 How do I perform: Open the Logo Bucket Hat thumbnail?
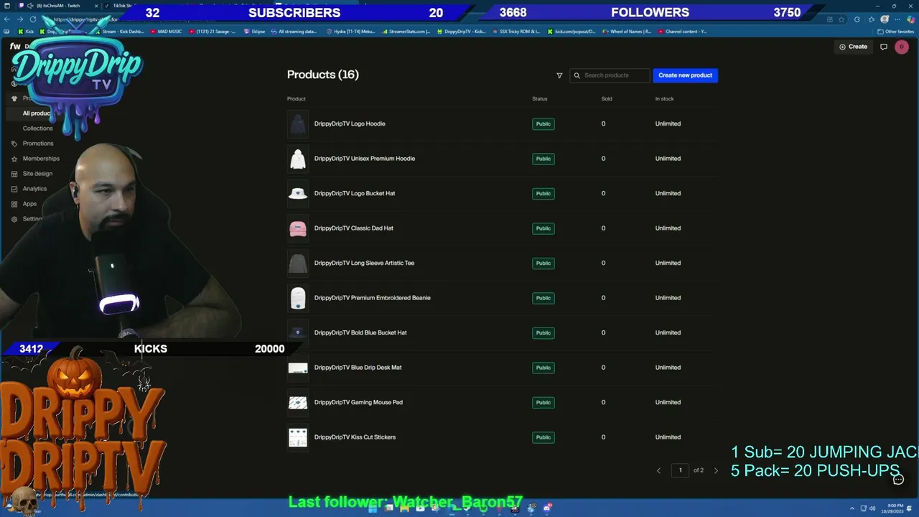click(x=298, y=194)
